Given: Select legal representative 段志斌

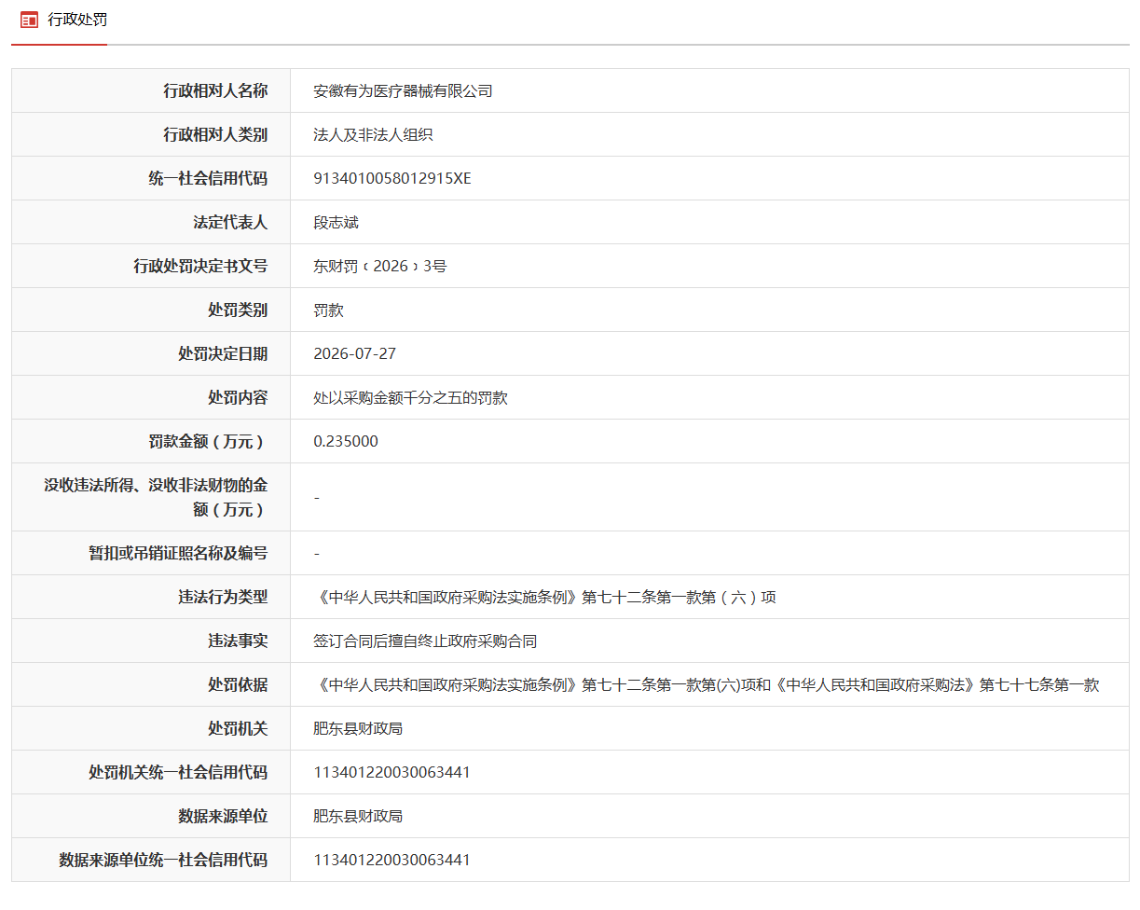Looking at the screenshot, I should click(336, 222).
